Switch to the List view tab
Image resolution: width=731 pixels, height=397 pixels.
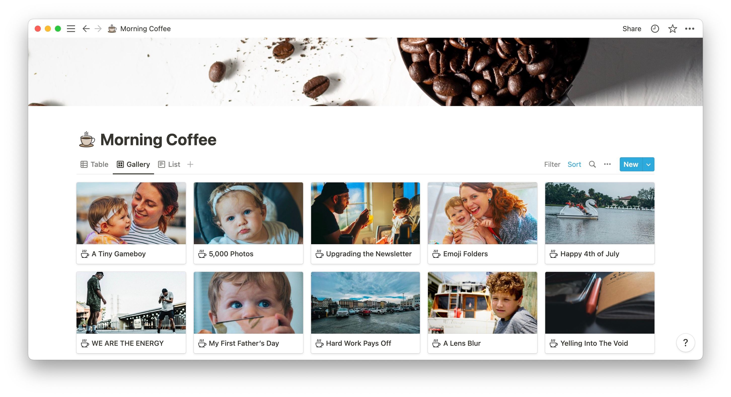pos(169,164)
